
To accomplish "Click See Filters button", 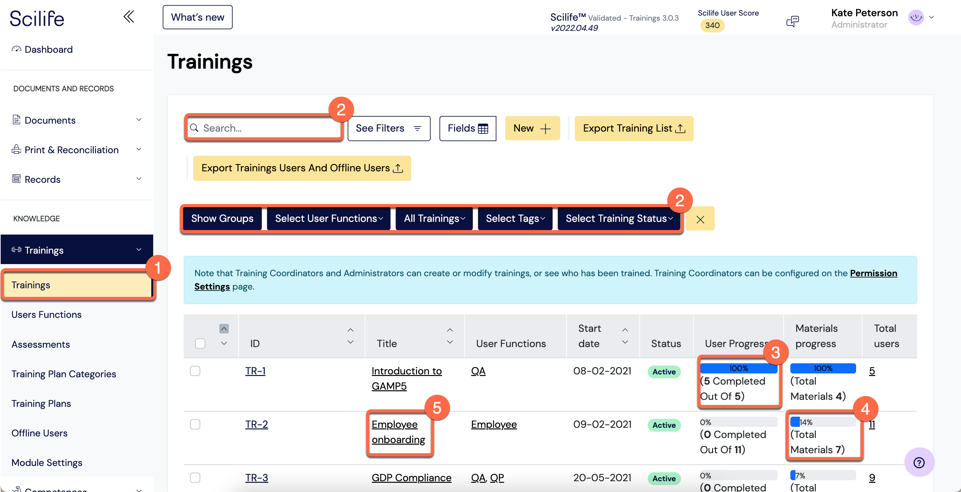I will [389, 128].
